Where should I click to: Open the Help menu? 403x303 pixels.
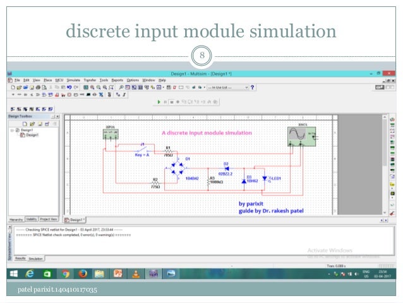coord(162,80)
